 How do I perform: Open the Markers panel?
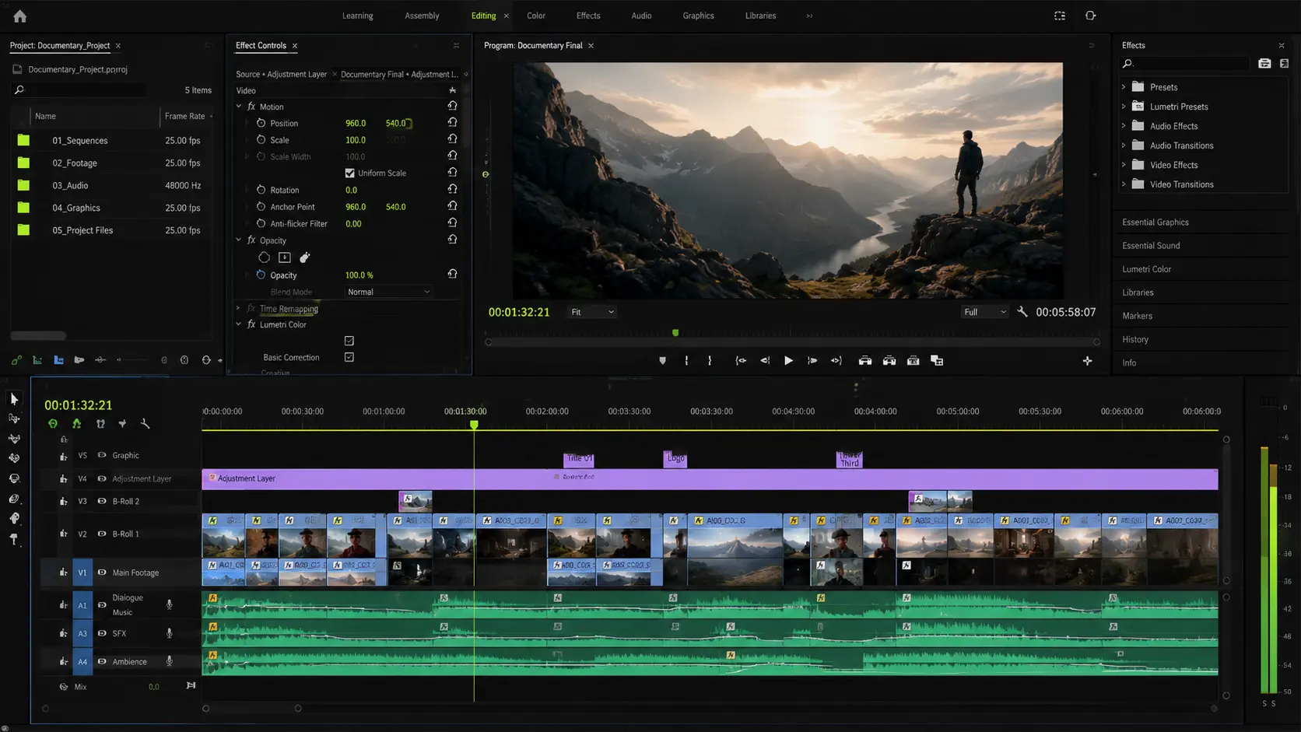[1137, 316]
